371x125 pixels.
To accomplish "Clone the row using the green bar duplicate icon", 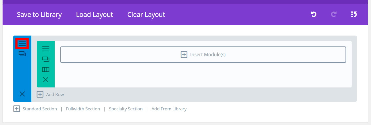I will [x=46, y=59].
